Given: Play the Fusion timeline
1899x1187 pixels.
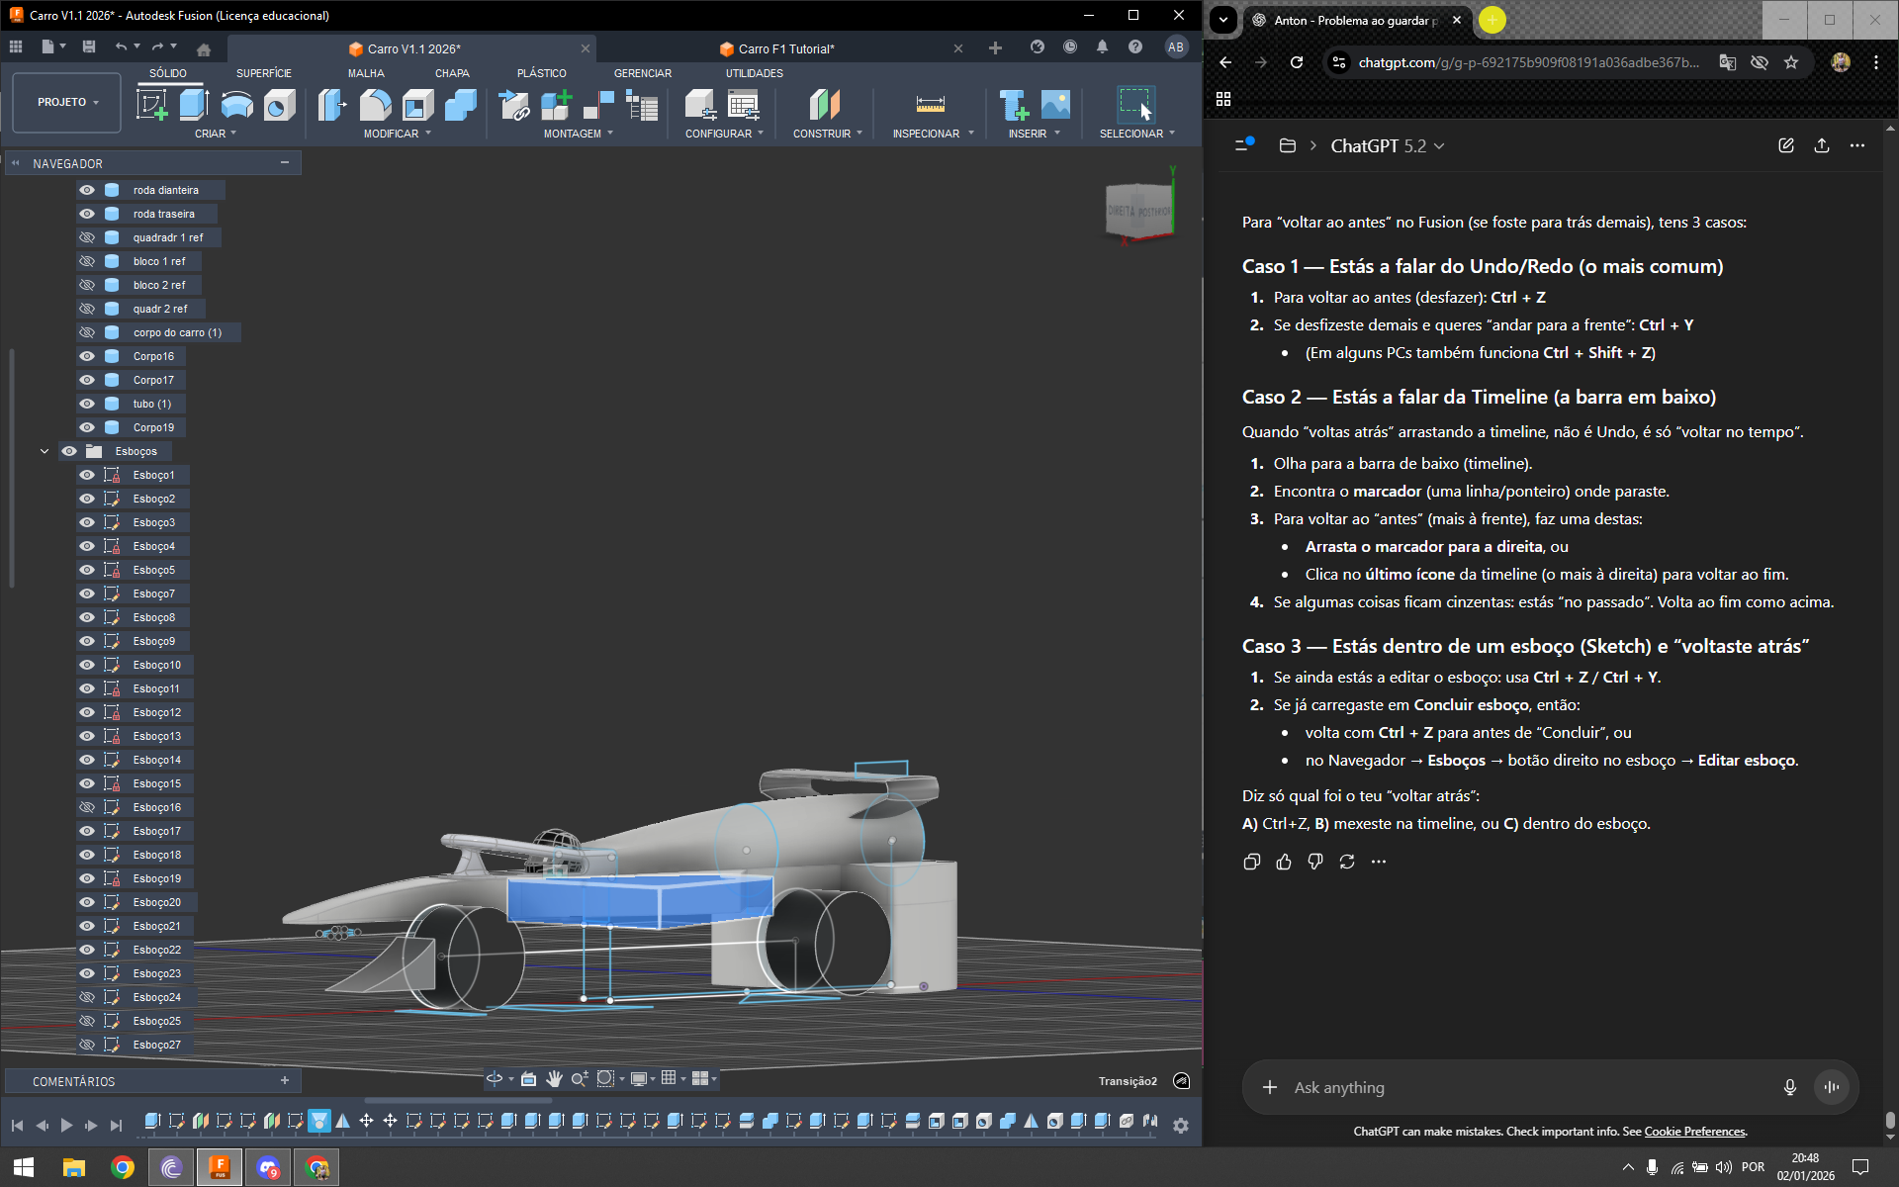Looking at the screenshot, I should coord(66,1125).
